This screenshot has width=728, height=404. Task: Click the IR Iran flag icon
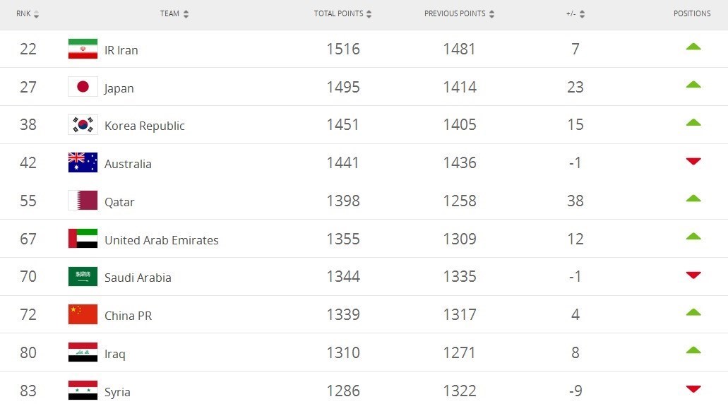coord(83,49)
